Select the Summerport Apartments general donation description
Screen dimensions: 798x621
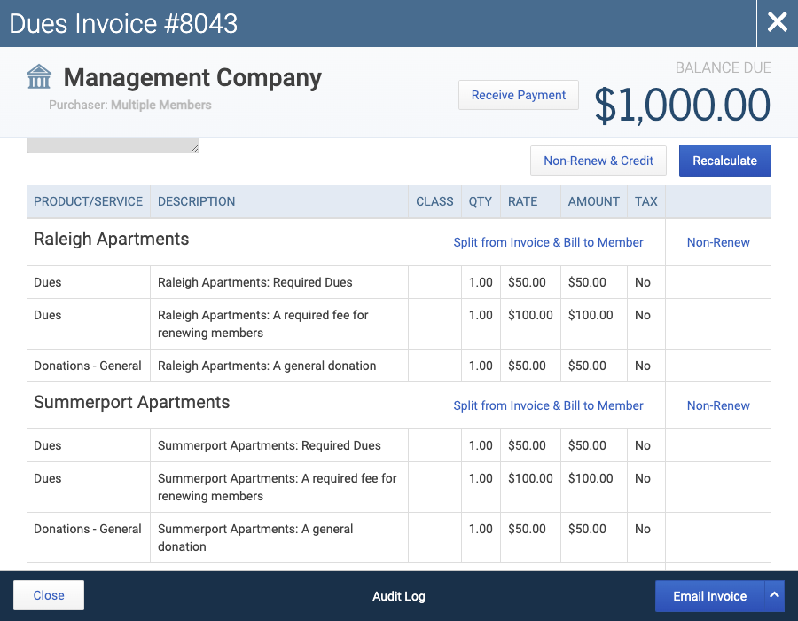coord(255,538)
